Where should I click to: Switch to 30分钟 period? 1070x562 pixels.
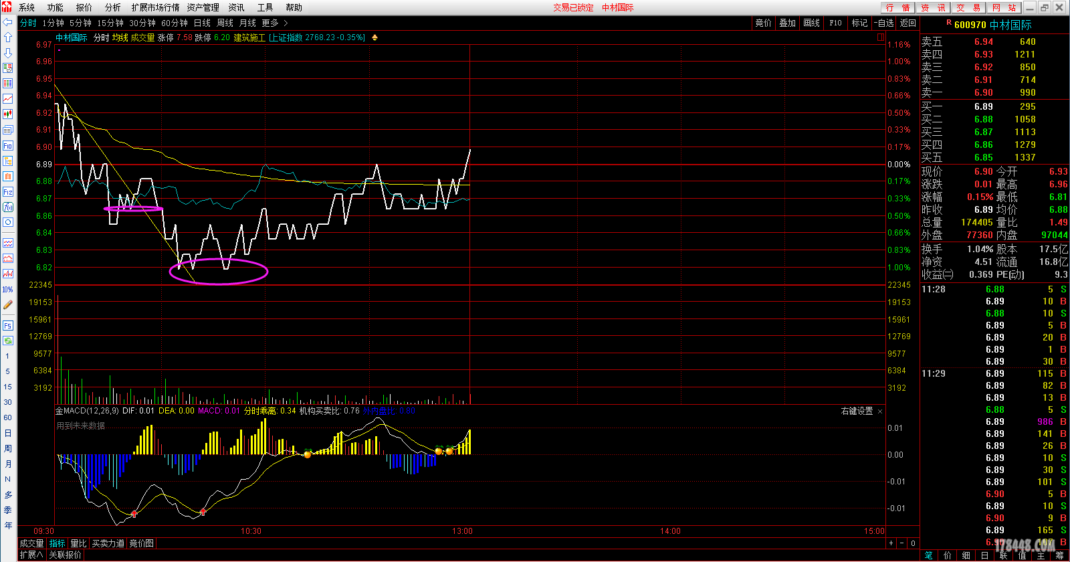click(x=142, y=23)
